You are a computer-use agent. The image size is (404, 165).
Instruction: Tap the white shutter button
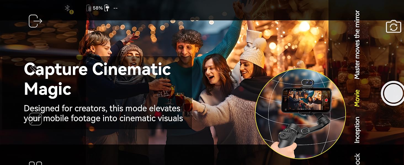tap(393, 94)
